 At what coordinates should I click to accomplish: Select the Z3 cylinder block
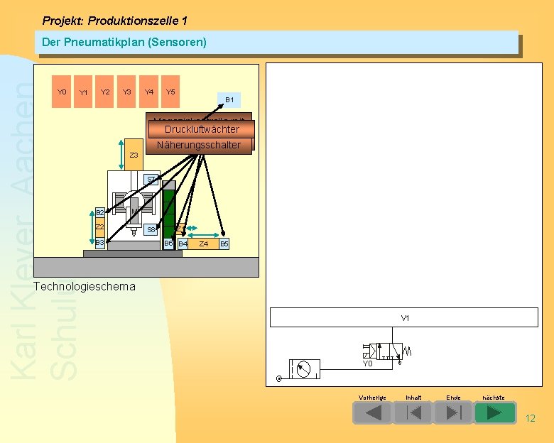[134, 155]
